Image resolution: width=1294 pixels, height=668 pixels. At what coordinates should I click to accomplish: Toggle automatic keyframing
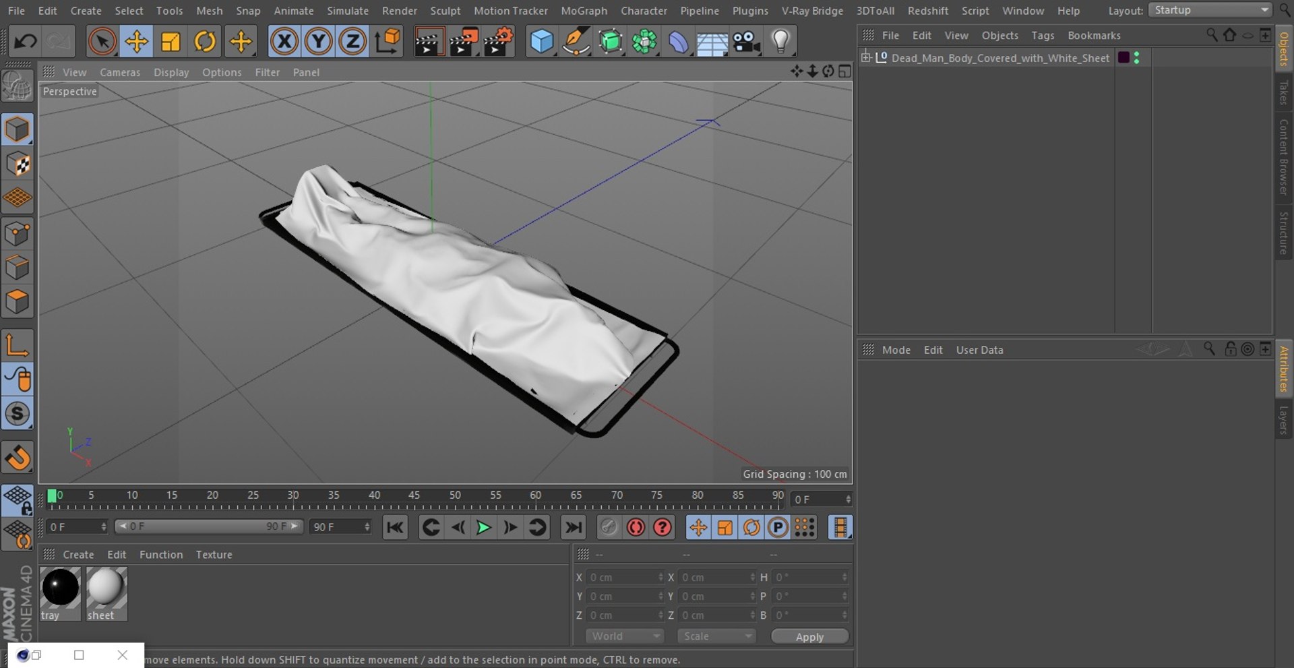pos(636,527)
